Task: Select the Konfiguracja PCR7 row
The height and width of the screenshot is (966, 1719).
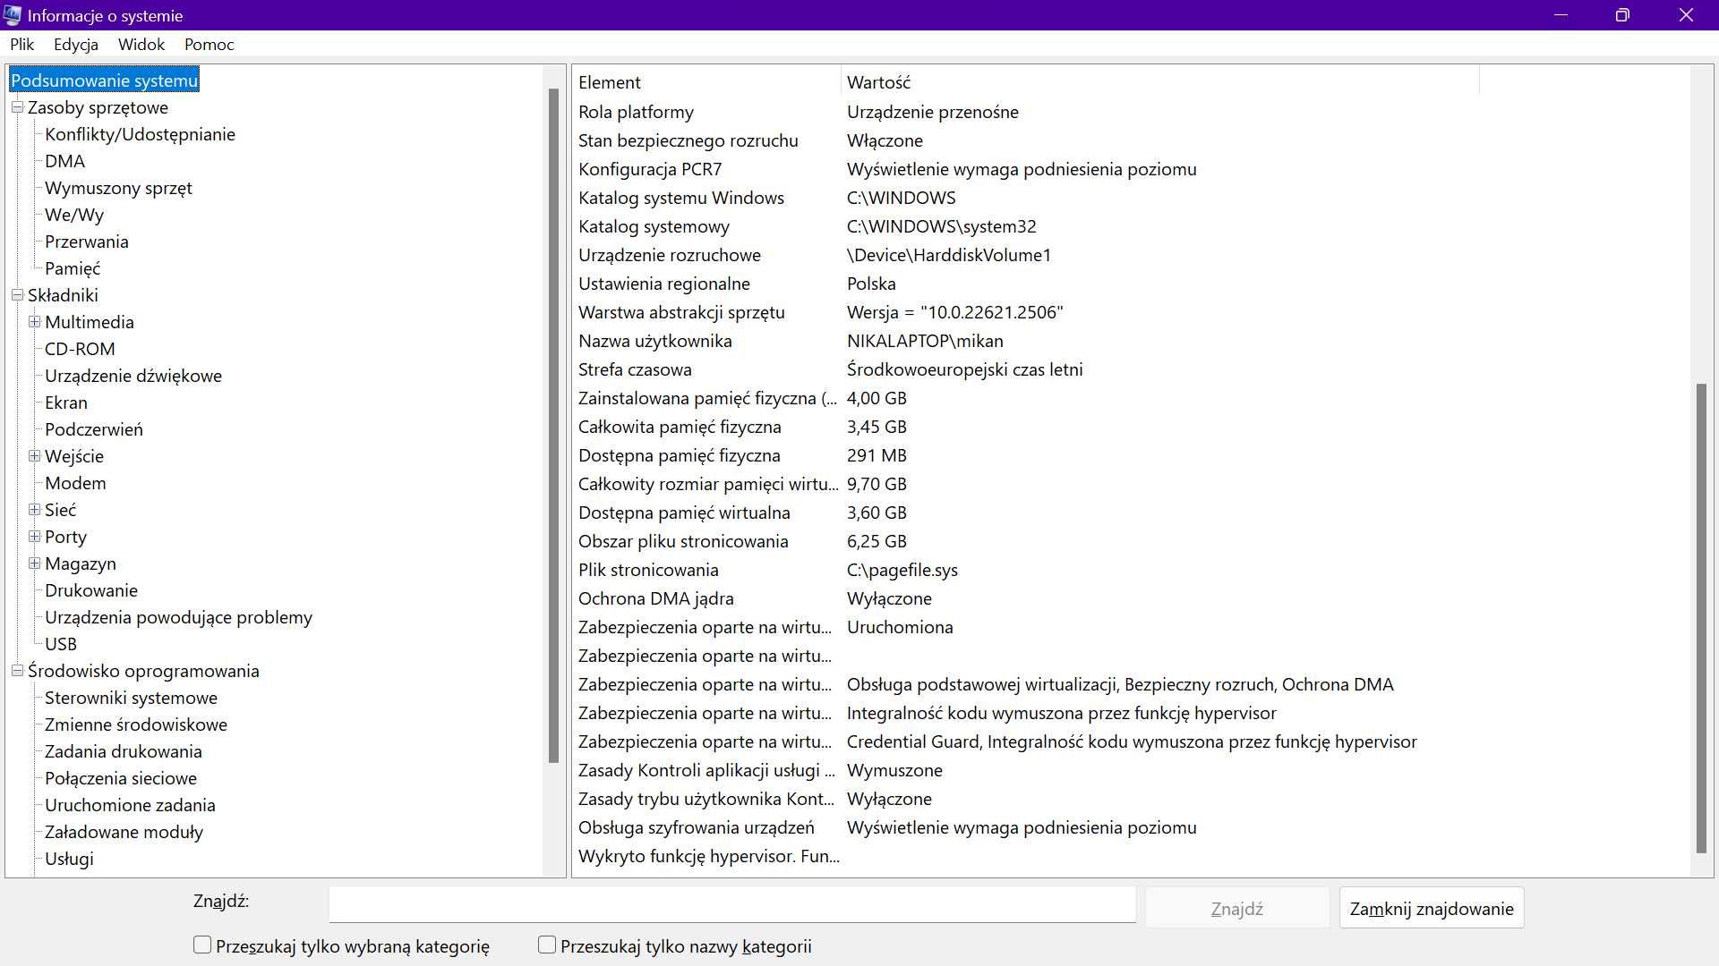Action: (x=1025, y=169)
